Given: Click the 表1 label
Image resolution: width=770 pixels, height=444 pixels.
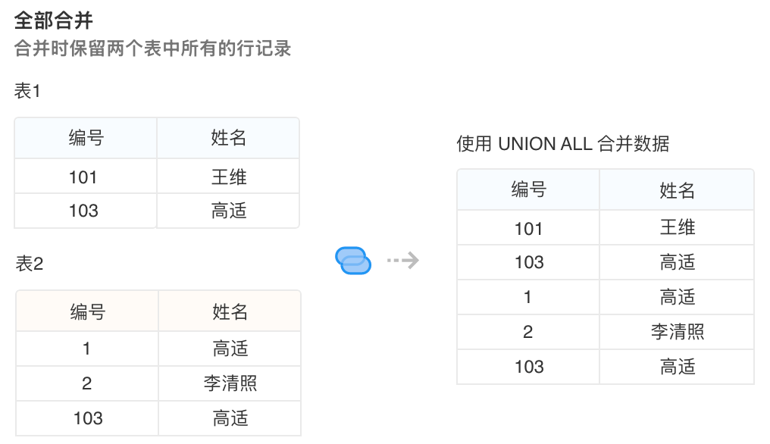Looking at the screenshot, I should [27, 92].
